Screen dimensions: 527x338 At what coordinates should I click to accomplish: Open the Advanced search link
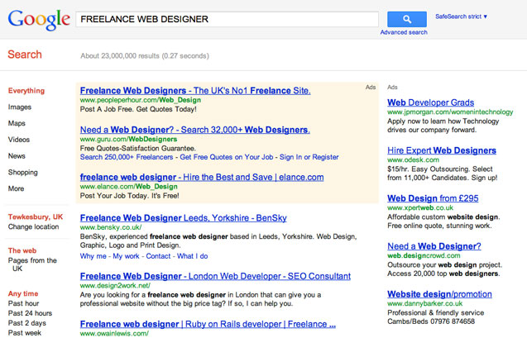tap(404, 32)
